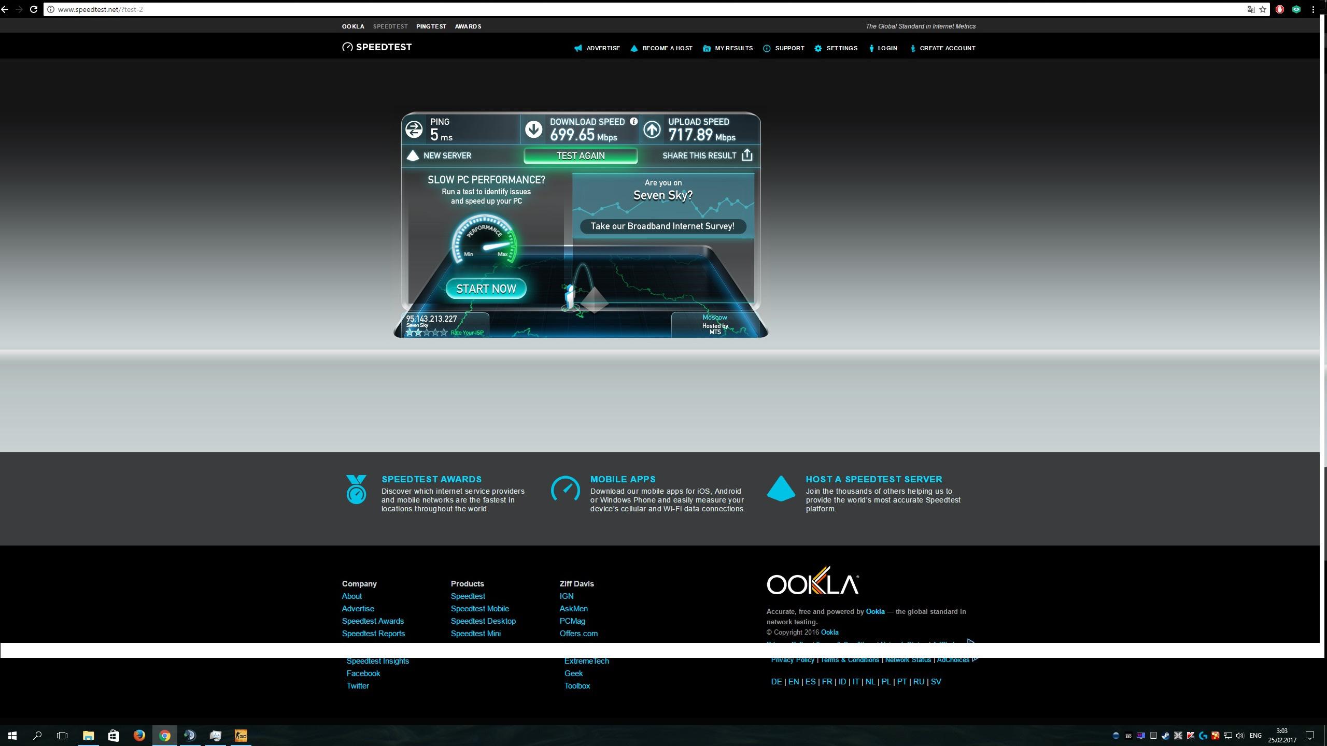Open the AWARDS top nav item

click(468, 26)
